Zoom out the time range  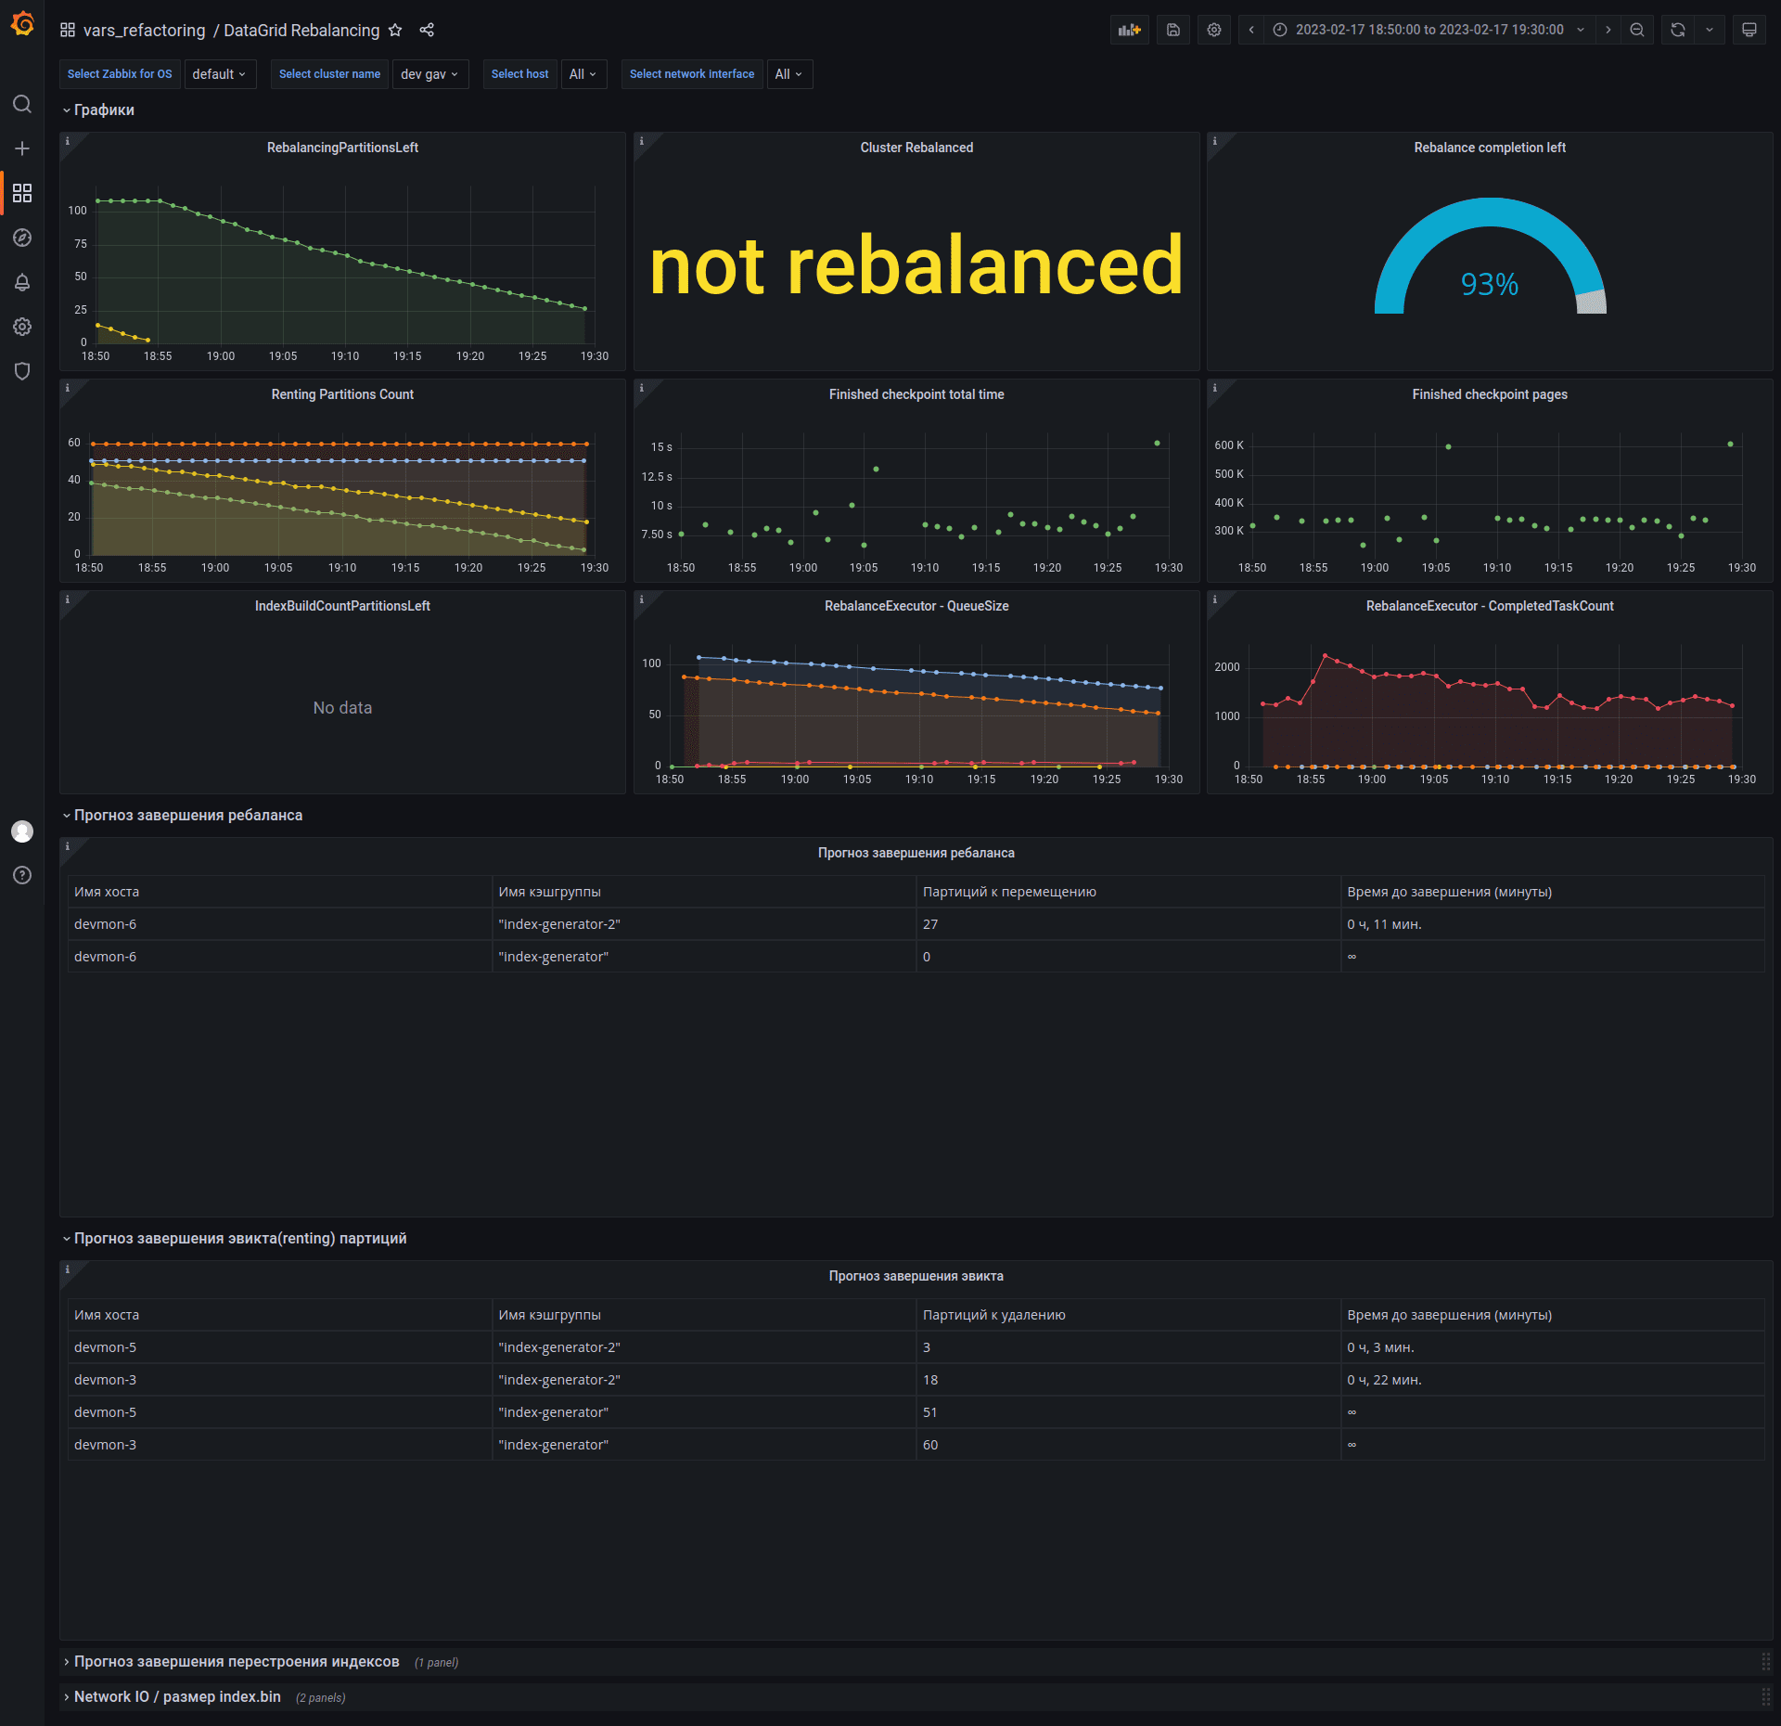(x=1636, y=30)
